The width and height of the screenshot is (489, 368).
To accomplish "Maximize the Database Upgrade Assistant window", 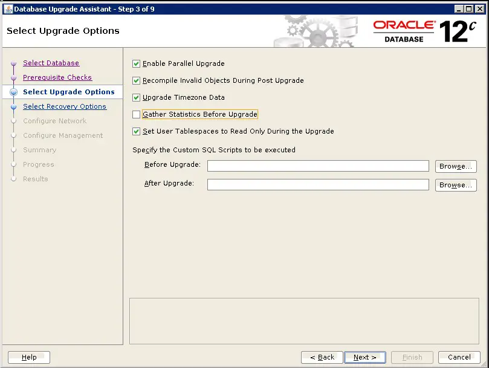I will (468, 9).
